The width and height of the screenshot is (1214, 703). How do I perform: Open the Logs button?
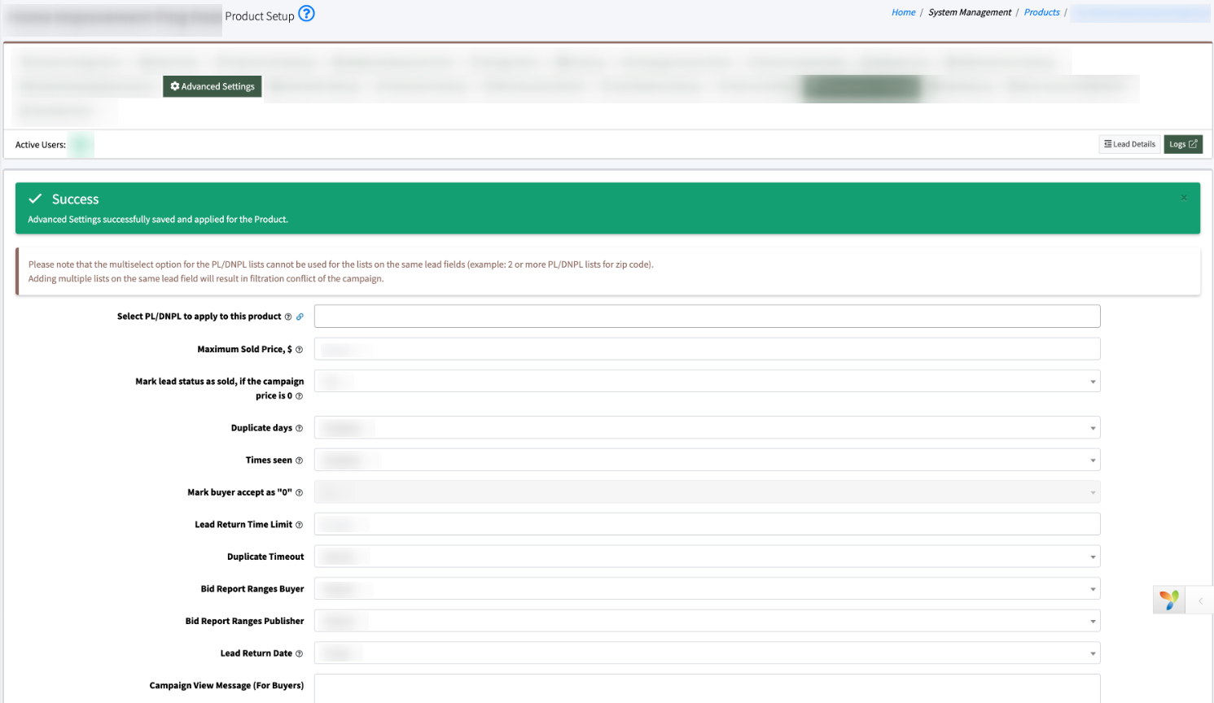pyautogui.click(x=1183, y=144)
